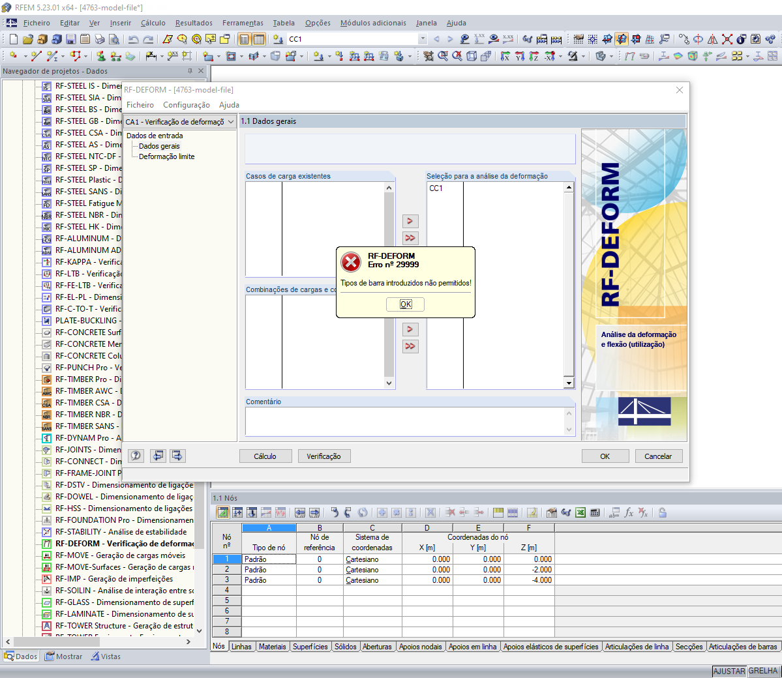Screen dimensions: 782x678
Task: Click the view in Y direction icon
Action: point(520,56)
